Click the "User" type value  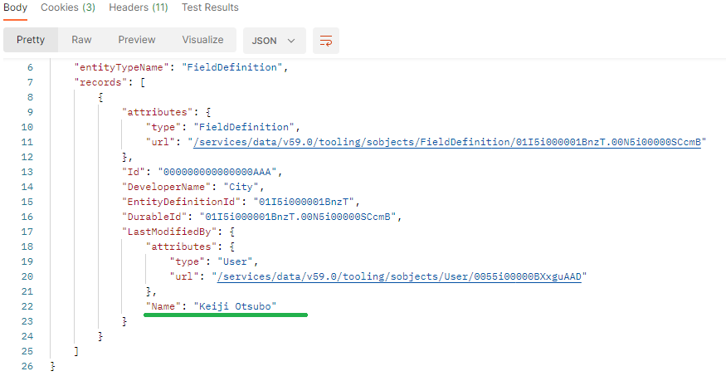[x=235, y=261]
